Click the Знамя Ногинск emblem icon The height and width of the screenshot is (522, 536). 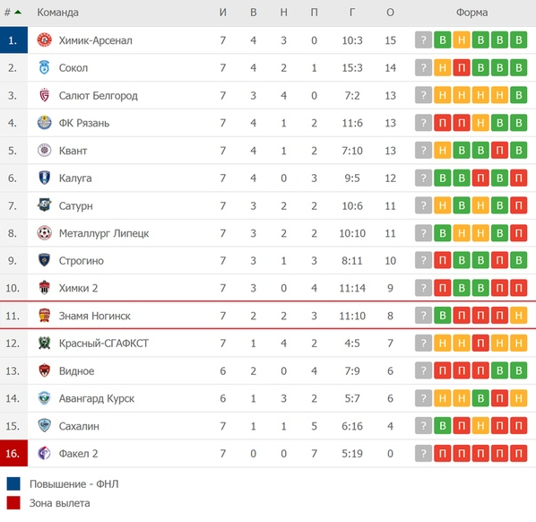(45, 316)
